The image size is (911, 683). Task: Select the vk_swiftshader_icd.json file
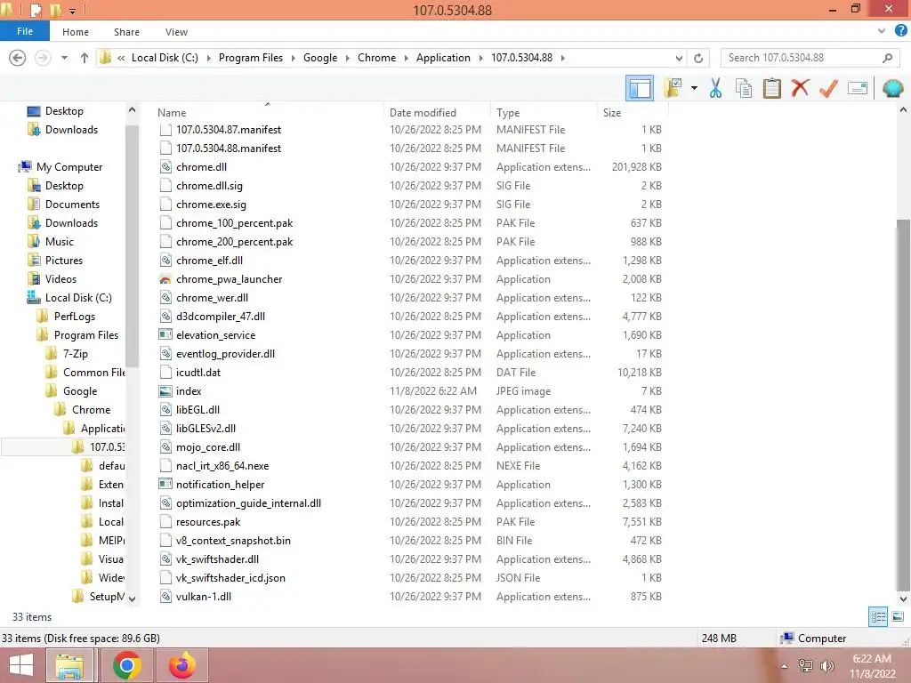(230, 578)
